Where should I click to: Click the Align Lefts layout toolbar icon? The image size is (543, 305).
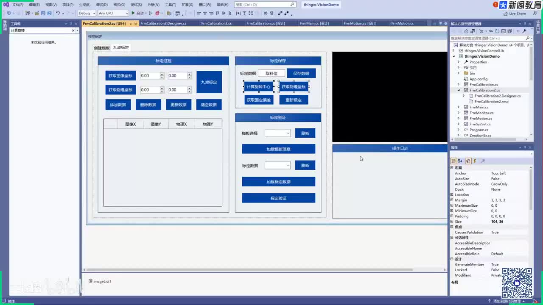(x=199, y=13)
